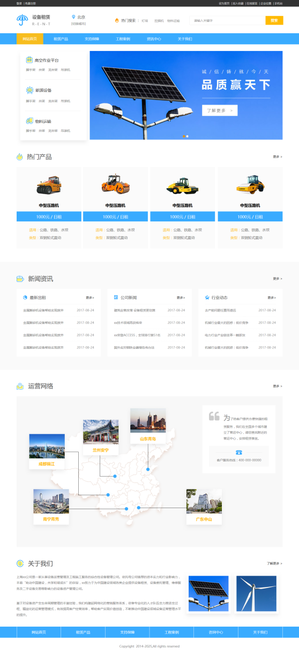Click the orange 搜索 button
This screenshot has width=299, height=655.
(274, 20)
